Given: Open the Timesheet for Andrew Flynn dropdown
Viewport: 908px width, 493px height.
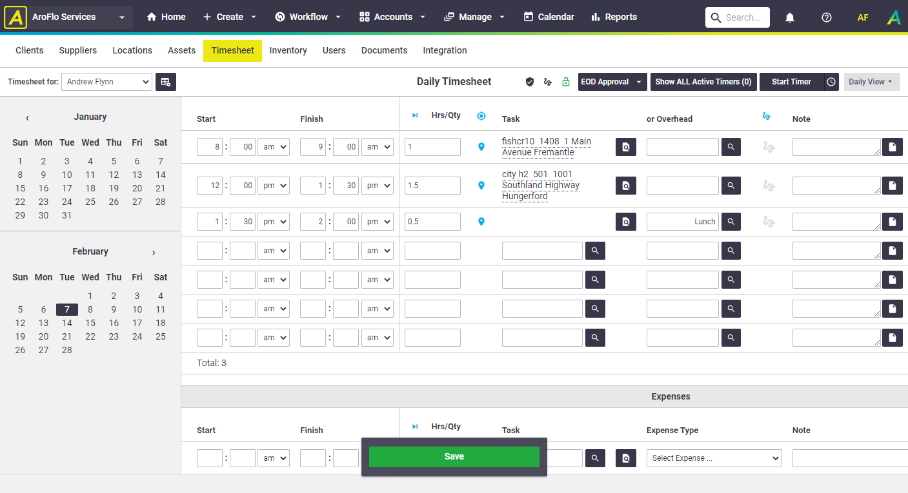Looking at the screenshot, I should pos(106,82).
